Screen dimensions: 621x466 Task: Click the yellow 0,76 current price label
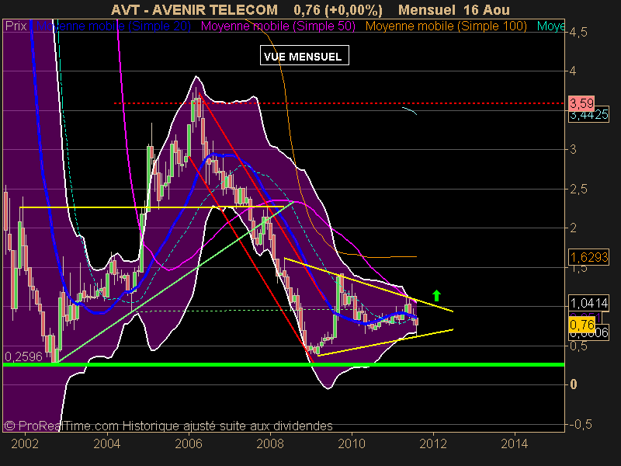pos(581,325)
